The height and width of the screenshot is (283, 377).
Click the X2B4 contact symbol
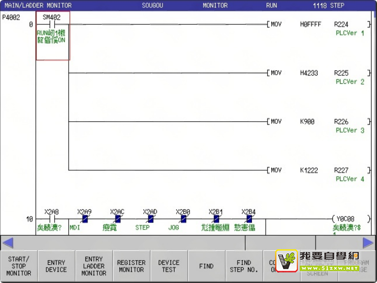coord(248,220)
